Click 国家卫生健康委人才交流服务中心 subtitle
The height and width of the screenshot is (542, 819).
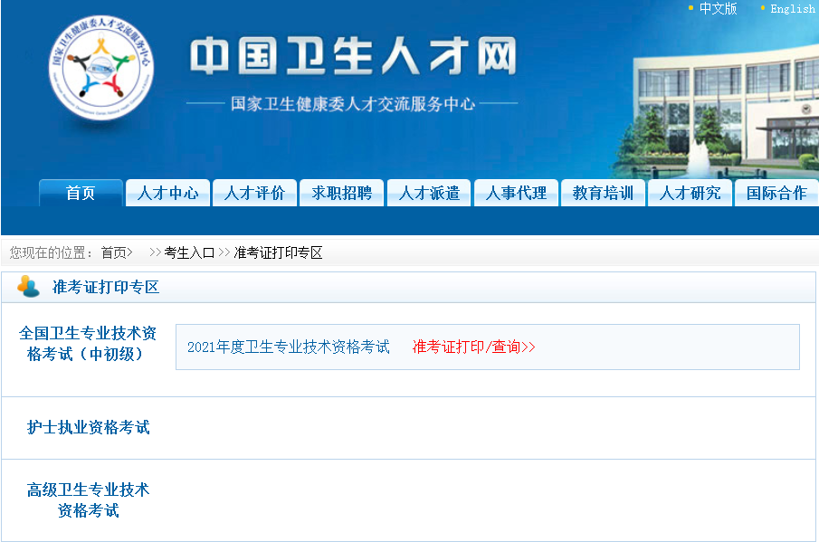point(353,104)
